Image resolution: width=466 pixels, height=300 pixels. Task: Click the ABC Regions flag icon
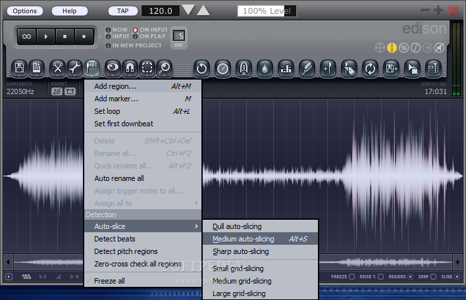92,68
